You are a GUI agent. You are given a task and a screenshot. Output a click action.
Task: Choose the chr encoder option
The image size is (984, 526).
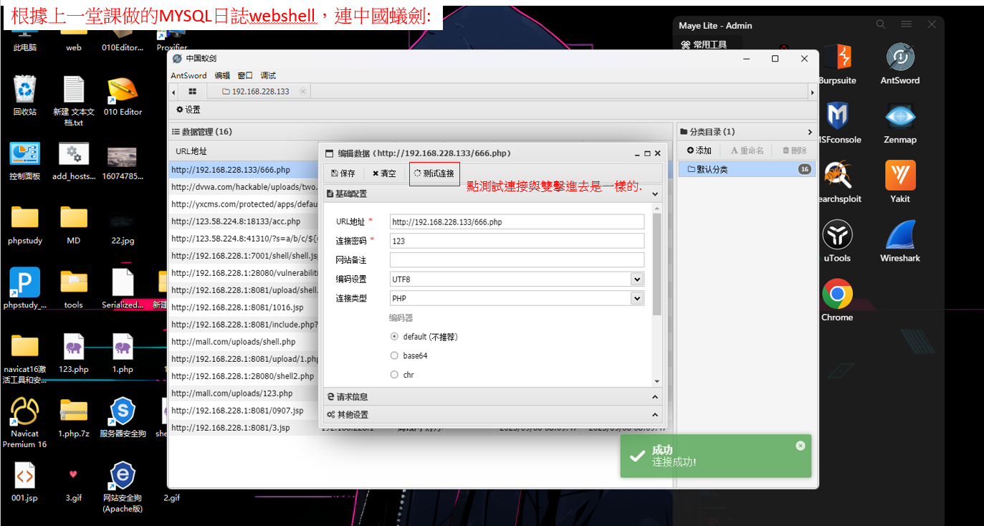[394, 375]
